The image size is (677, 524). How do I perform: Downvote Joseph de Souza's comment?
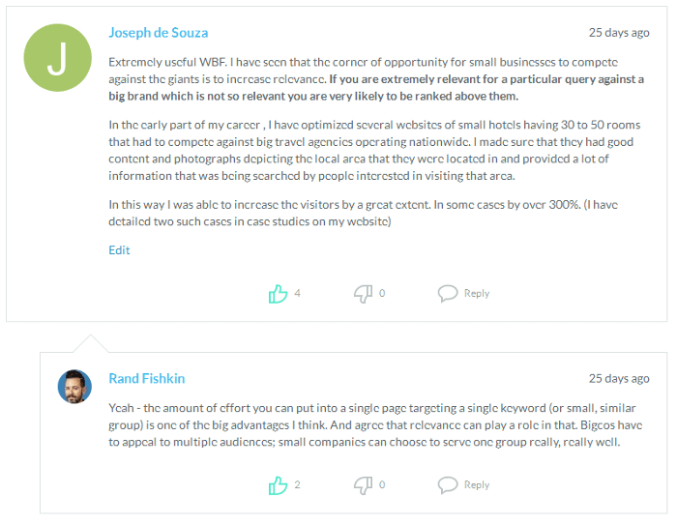tap(363, 293)
